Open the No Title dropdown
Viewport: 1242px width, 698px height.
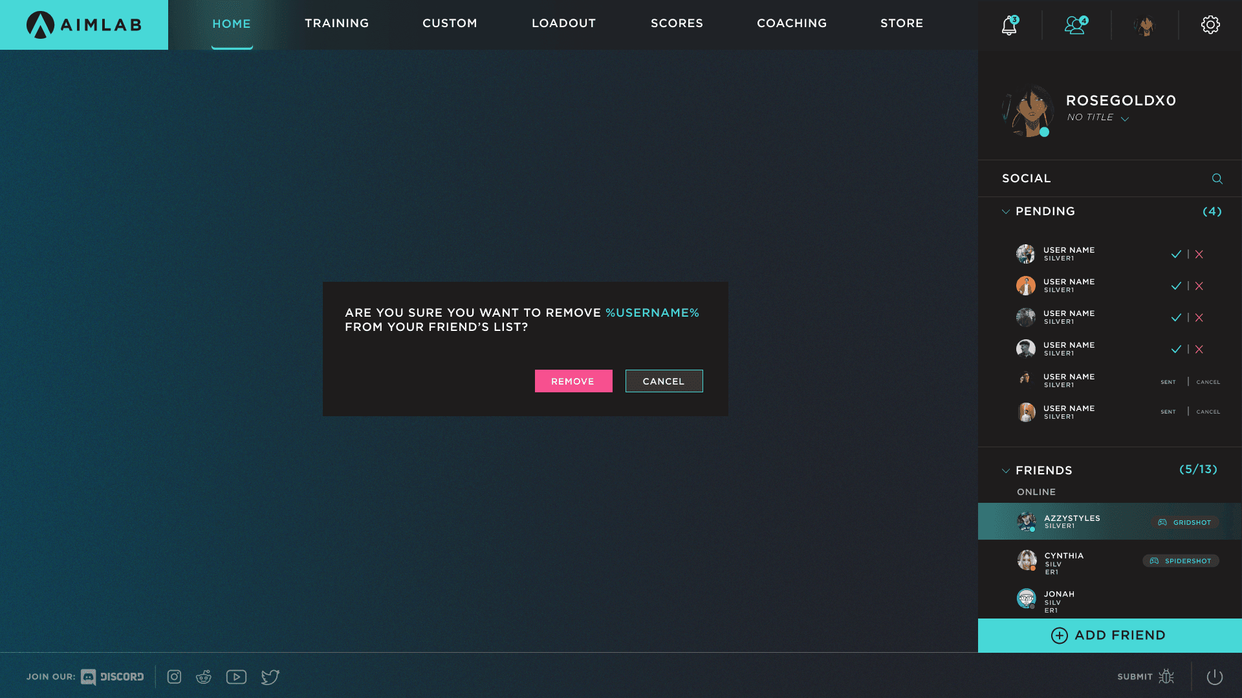(x=1125, y=119)
